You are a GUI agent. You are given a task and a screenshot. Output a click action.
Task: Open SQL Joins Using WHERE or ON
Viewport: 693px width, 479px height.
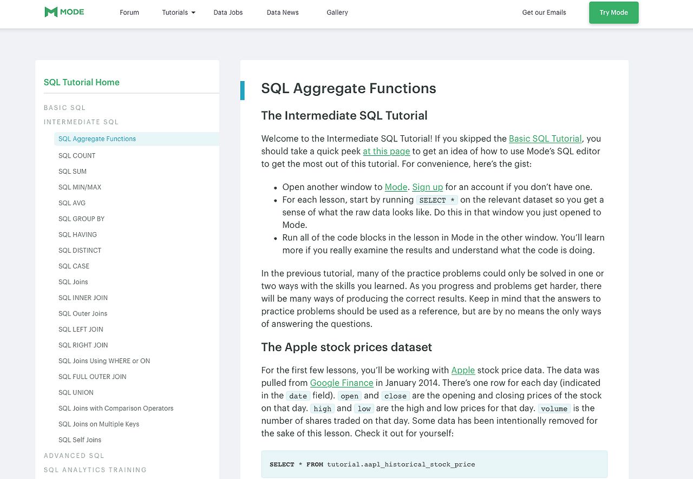click(104, 361)
